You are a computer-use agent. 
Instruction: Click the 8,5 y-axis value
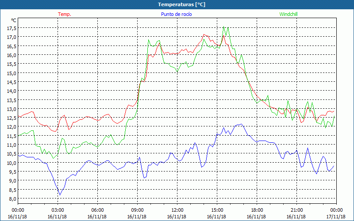click(x=12, y=190)
